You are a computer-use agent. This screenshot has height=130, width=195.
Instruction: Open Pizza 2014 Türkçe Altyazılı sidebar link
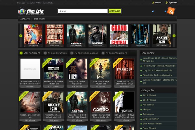coord(157,75)
